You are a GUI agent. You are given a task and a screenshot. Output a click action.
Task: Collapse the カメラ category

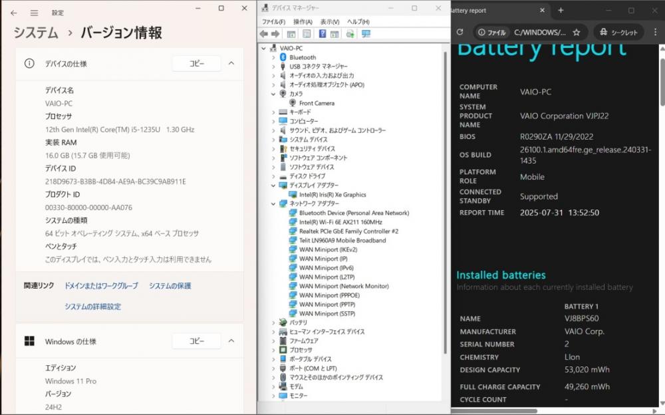click(273, 94)
